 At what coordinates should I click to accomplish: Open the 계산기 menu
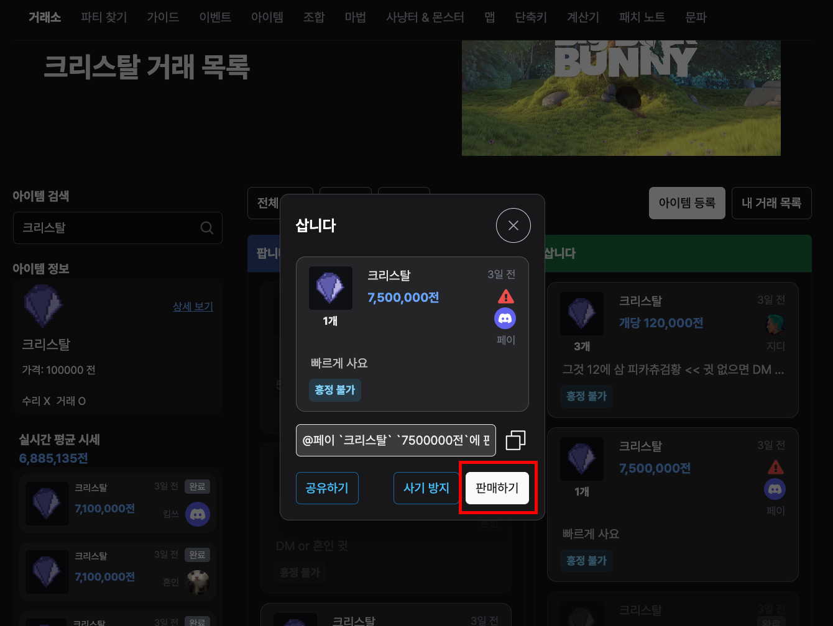click(583, 17)
